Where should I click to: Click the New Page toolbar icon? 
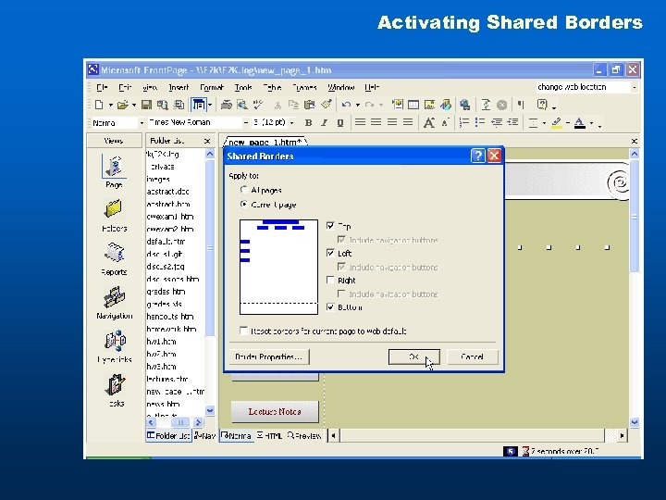click(99, 105)
